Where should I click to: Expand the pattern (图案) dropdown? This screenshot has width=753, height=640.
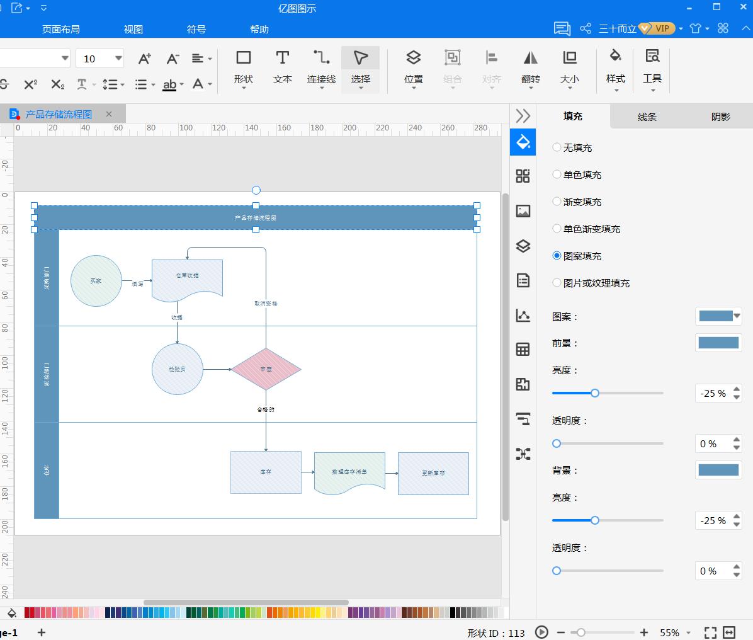coord(737,316)
